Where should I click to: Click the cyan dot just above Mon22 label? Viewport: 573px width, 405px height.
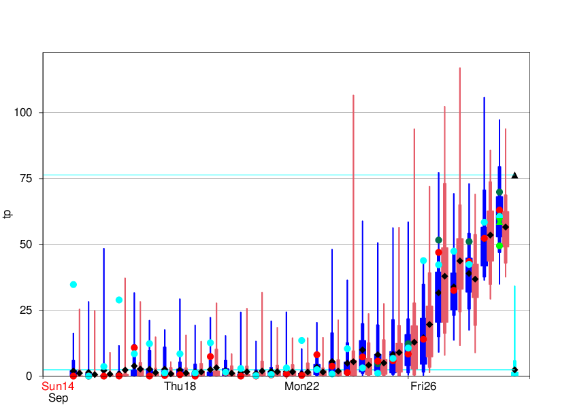click(301, 340)
